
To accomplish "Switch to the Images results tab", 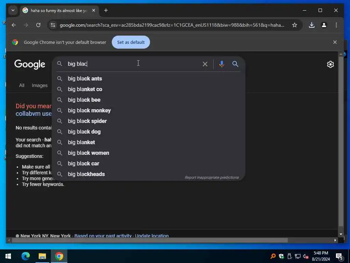I will point(40,85).
